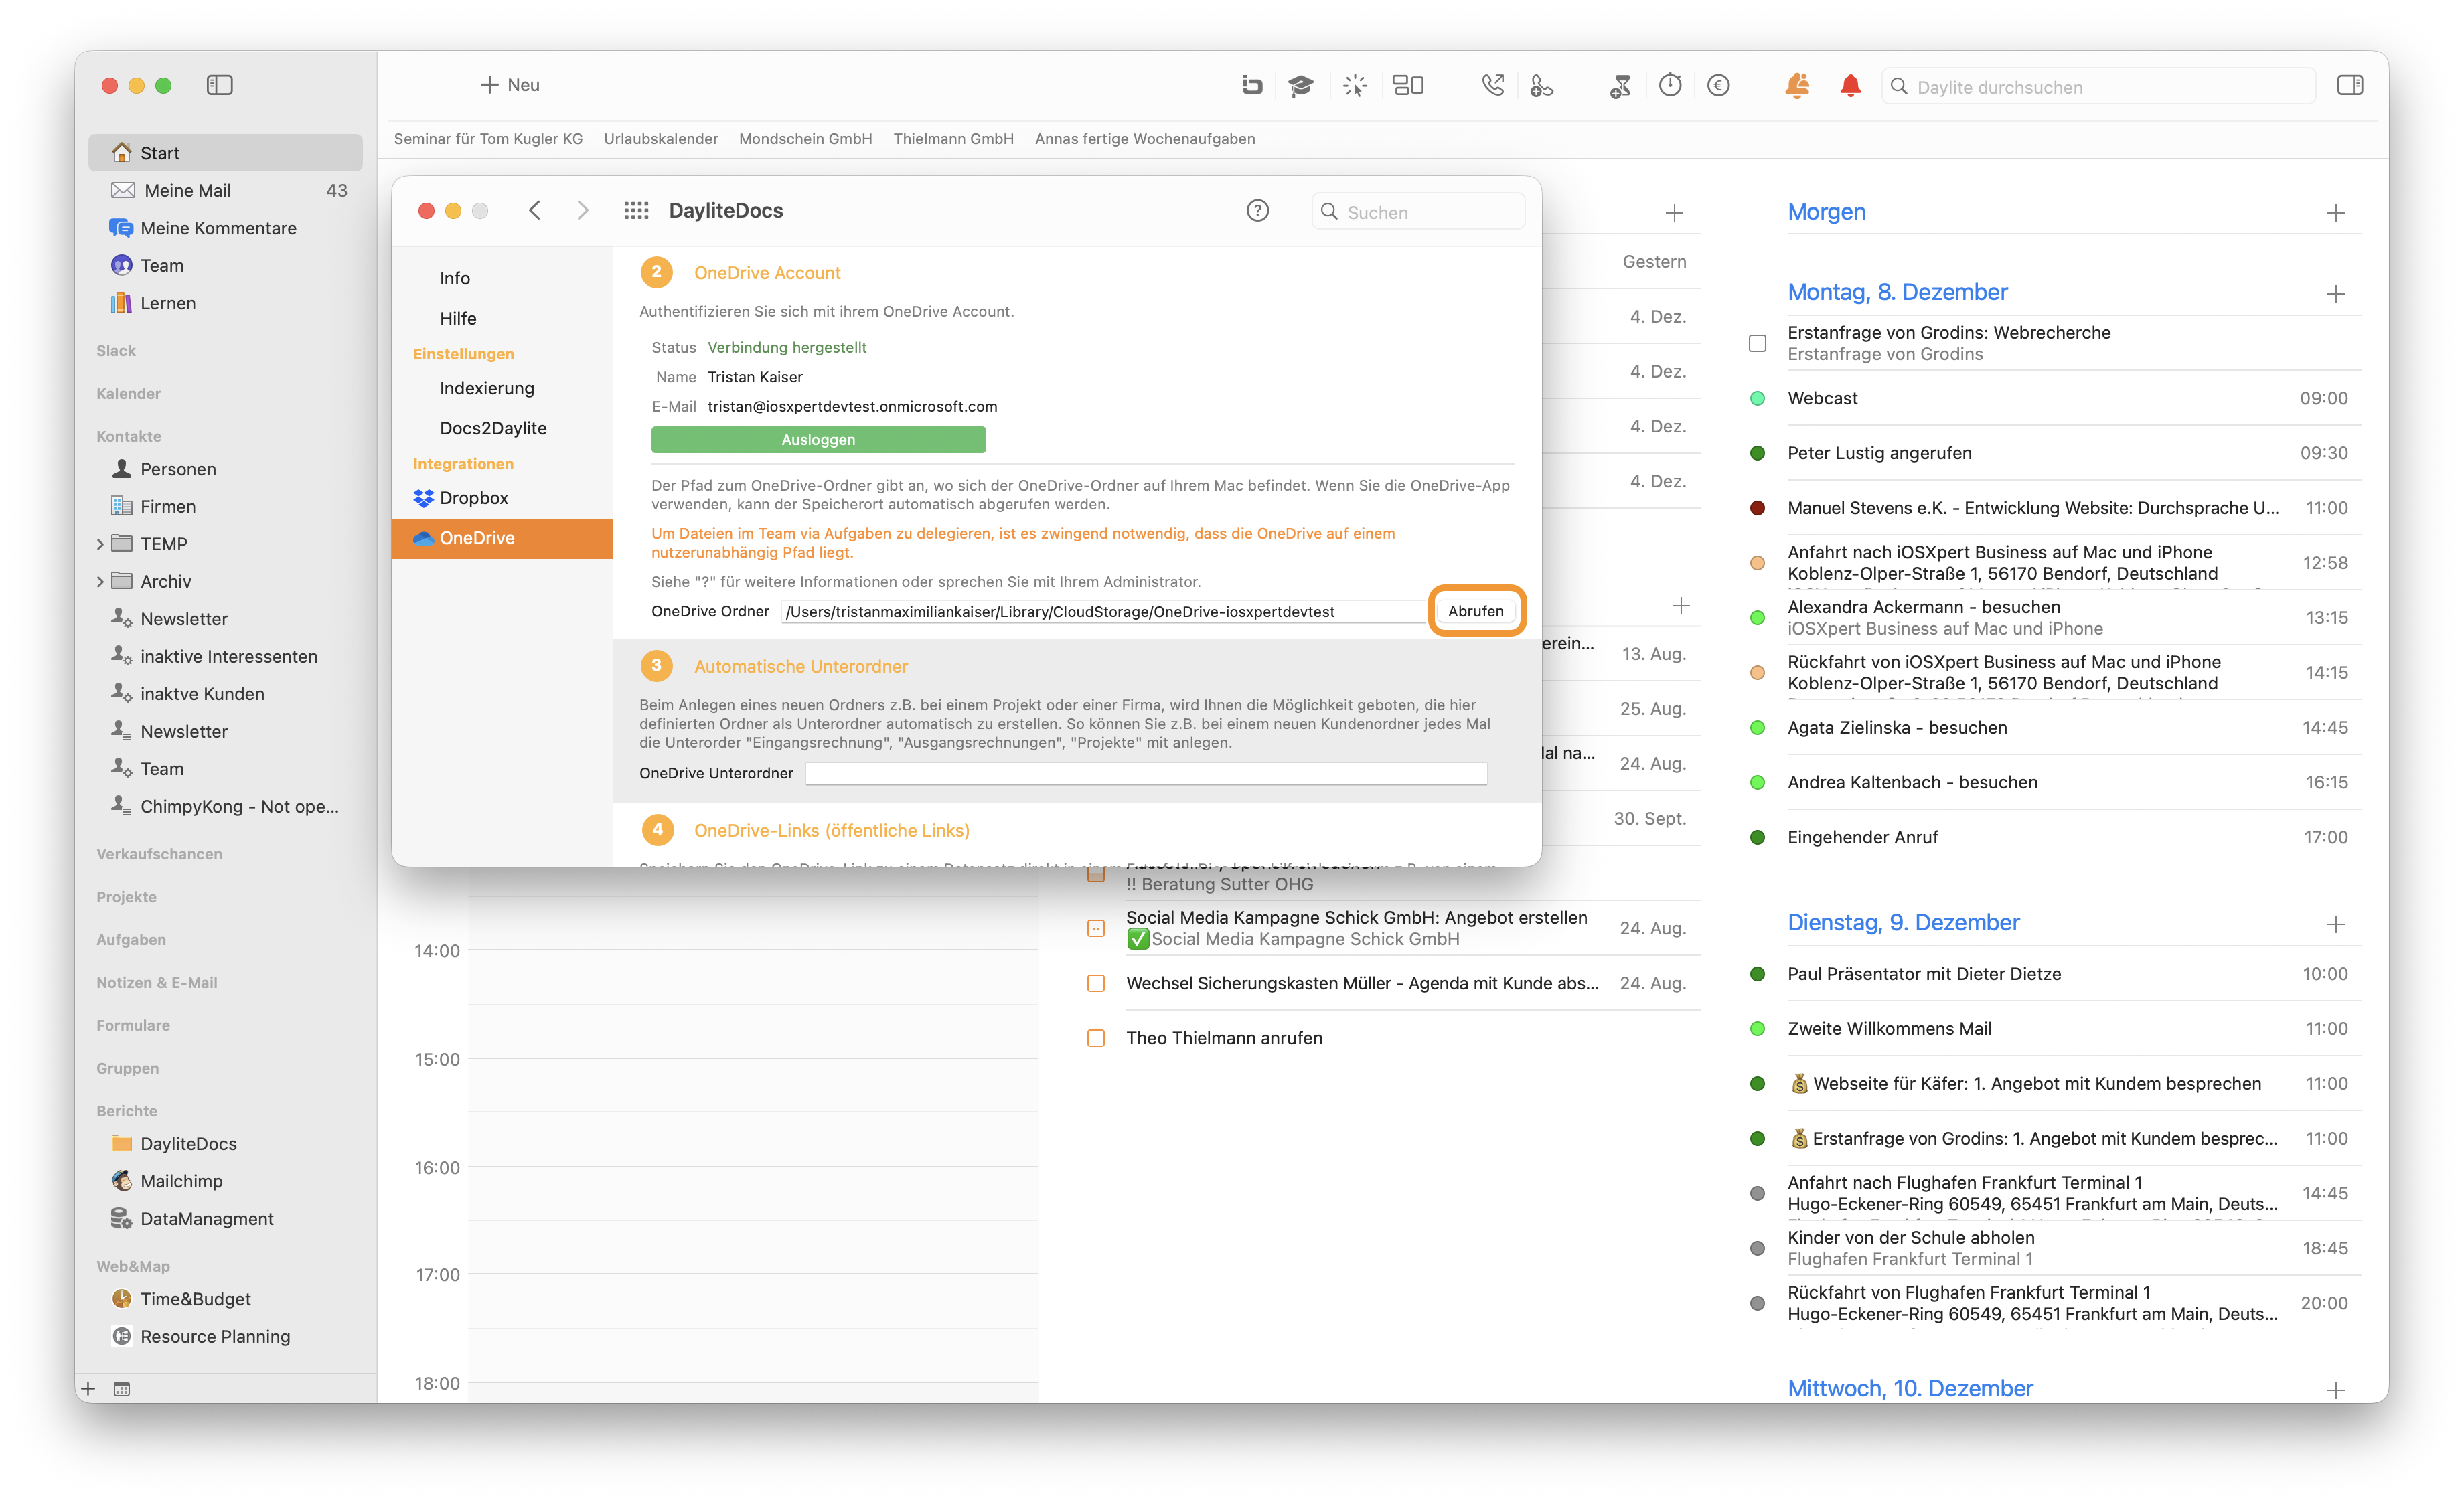The width and height of the screenshot is (2464, 1502).
Task: Open Indexierung settings
Action: tap(502, 389)
